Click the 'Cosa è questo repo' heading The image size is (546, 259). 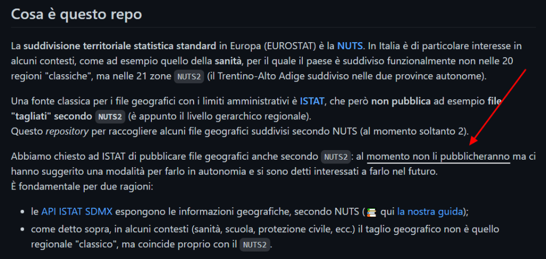(x=76, y=14)
